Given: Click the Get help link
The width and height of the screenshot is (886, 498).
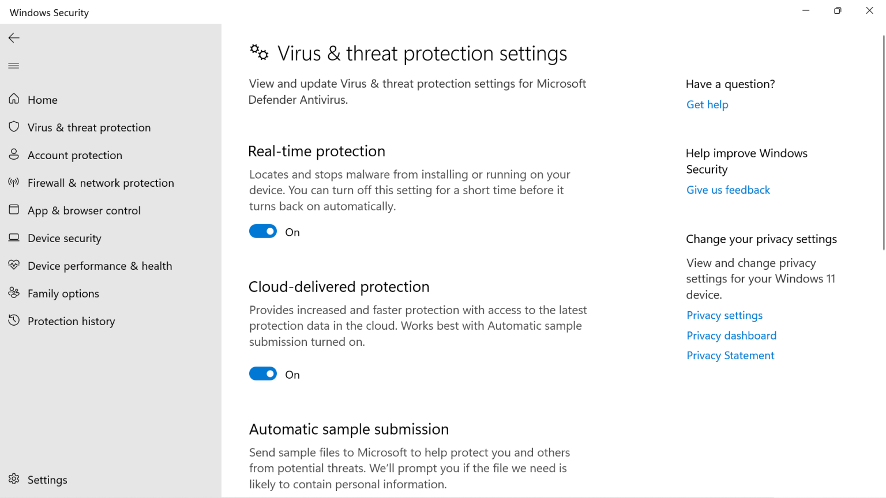Looking at the screenshot, I should click(707, 104).
